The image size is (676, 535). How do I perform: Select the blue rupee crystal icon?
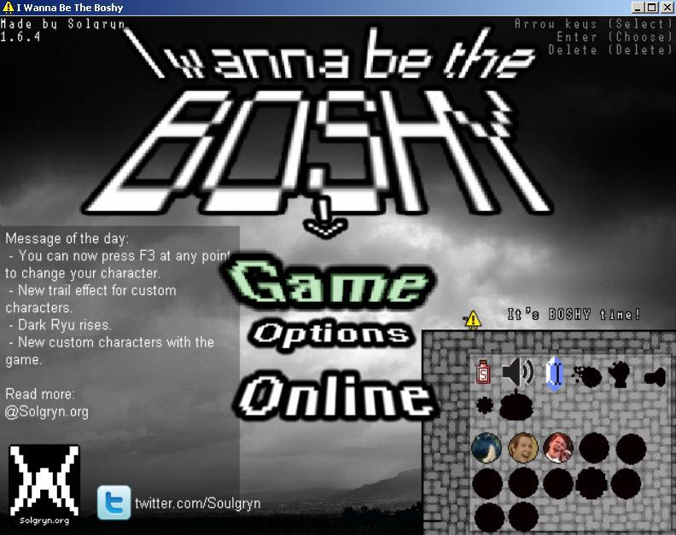click(555, 374)
